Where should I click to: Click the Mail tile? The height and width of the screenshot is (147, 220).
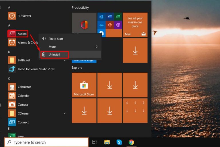[x=135, y=25]
